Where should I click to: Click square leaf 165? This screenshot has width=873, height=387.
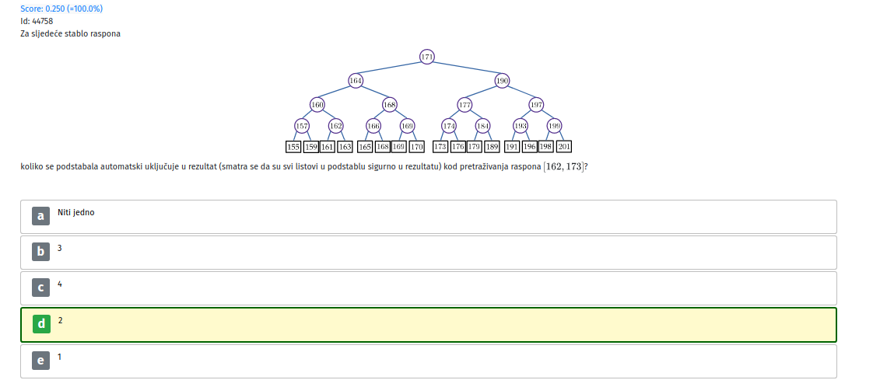coord(365,147)
